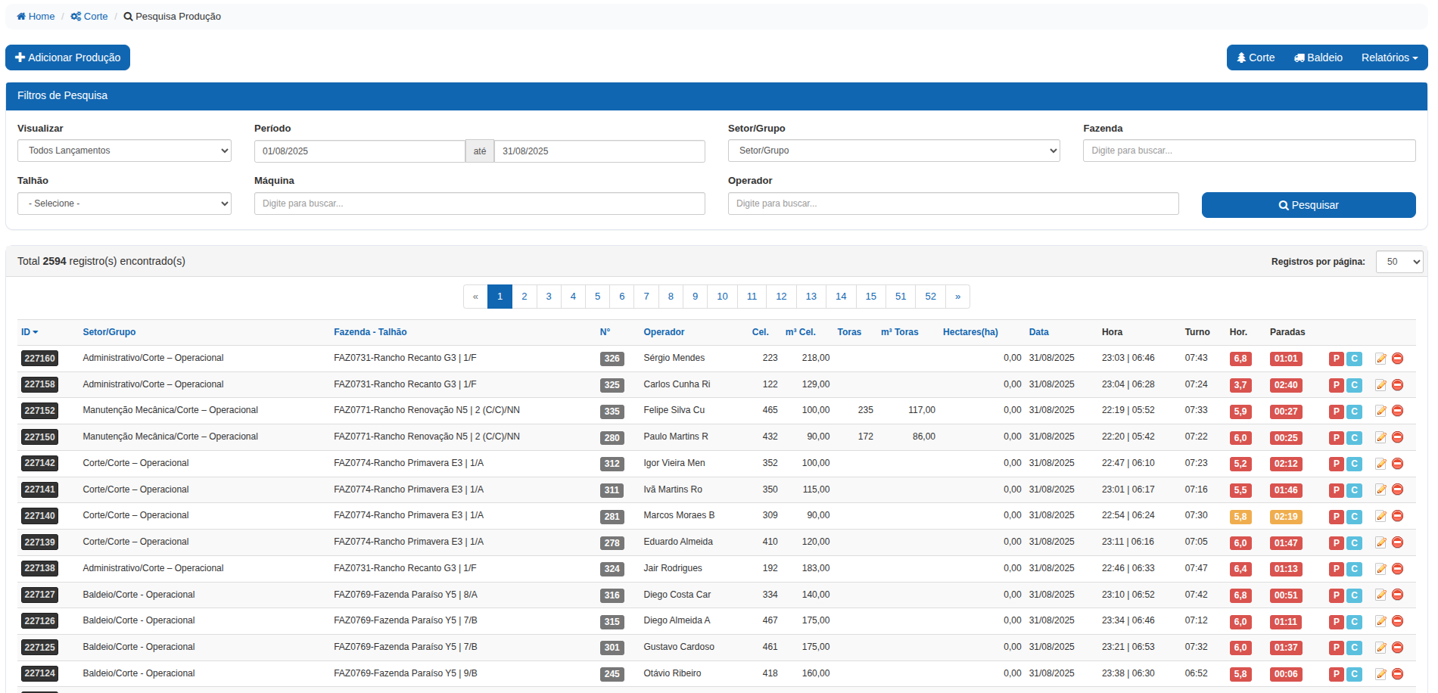Screen dimensions: 1438x693
Task: Click the Corte tree button at top right
Action: (1256, 57)
